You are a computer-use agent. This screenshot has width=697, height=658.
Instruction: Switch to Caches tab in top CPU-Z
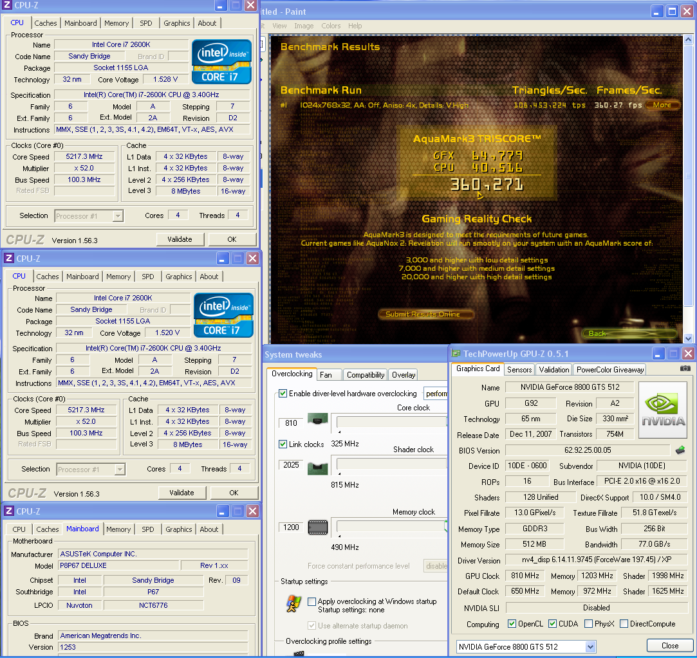pyautogui.click(x=46, y=23)
